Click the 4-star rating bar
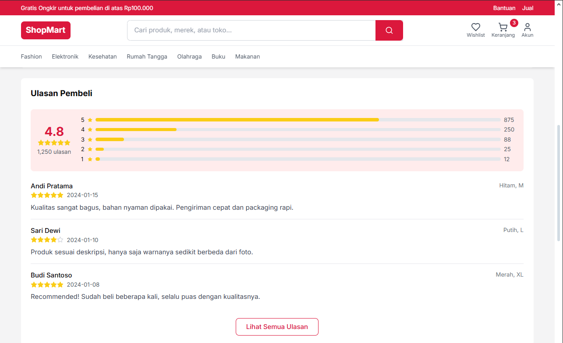 tap(298, 129)
